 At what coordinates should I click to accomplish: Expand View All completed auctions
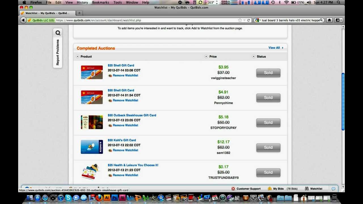(276, 48)
